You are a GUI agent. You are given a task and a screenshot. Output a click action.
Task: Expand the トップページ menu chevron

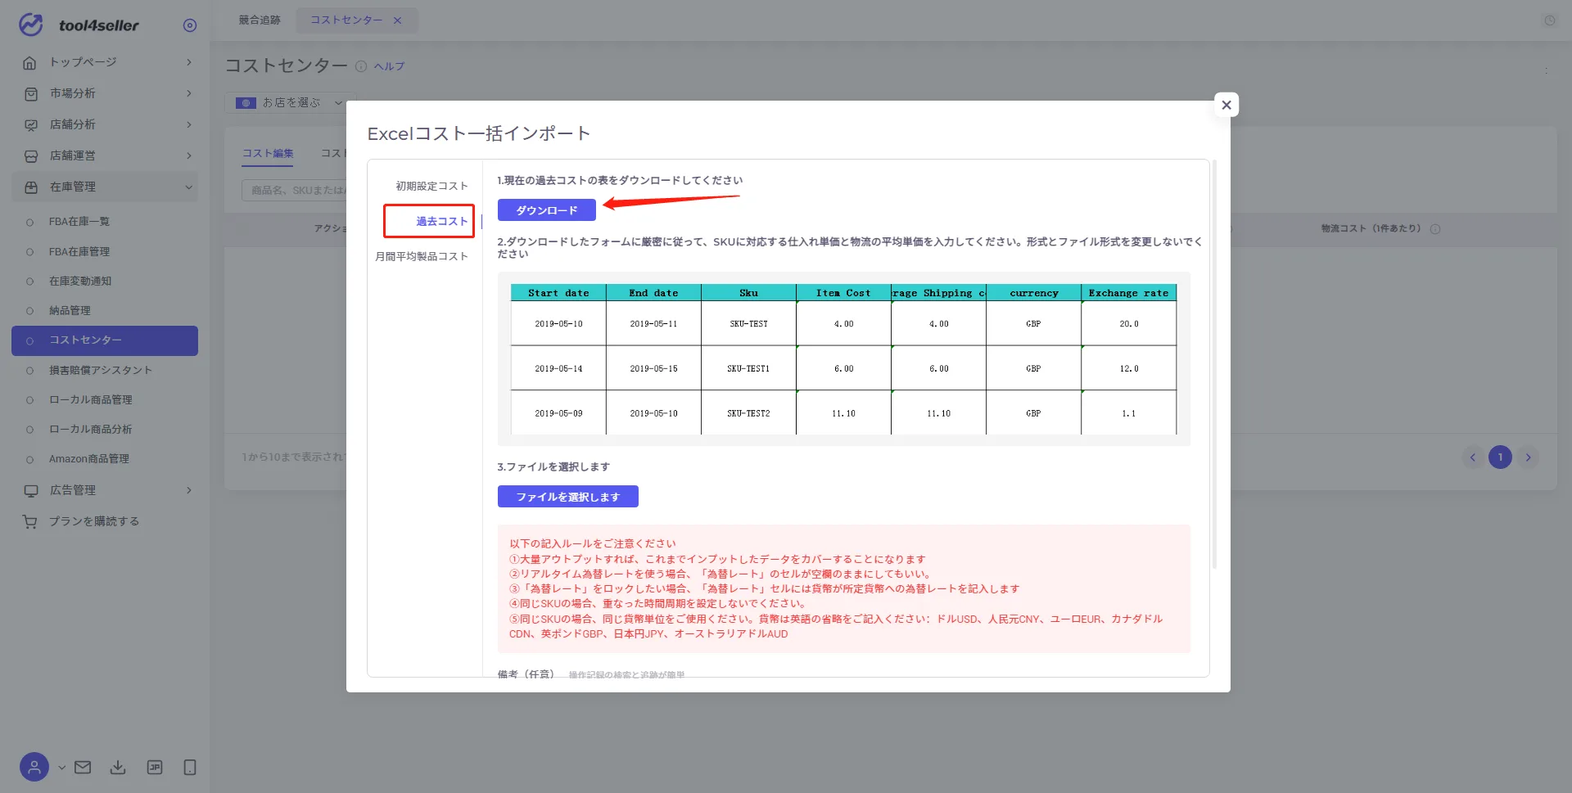click(189, 62)
